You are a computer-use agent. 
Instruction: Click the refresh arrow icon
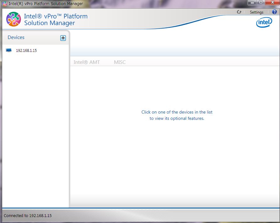239,12
